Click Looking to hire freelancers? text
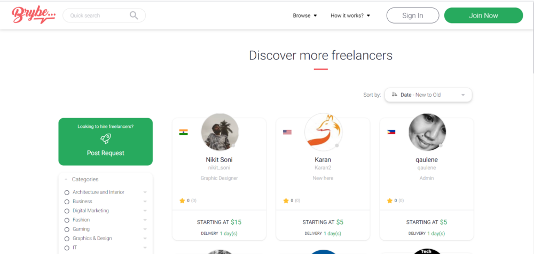Screen dimensions: 534x254 pyautogui.click(x=106, y=127)
